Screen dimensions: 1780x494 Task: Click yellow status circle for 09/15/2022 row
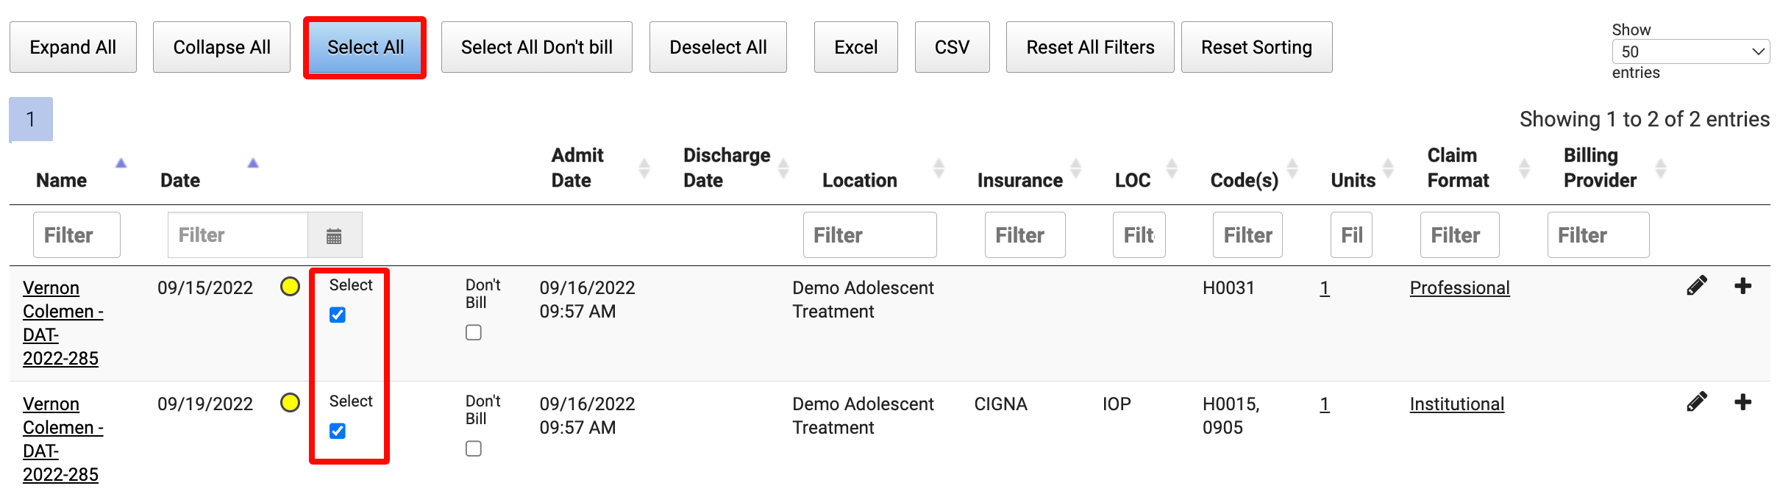(x=291, y=287)
